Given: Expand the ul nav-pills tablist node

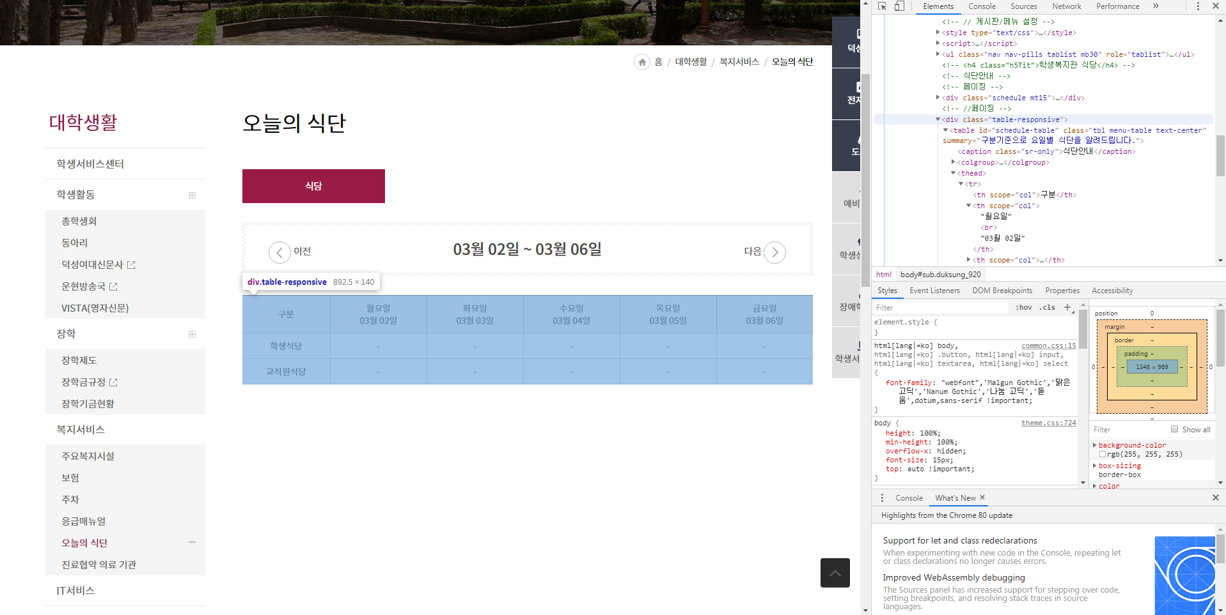Looking at the screenshot, I should [x=938, y=54].
